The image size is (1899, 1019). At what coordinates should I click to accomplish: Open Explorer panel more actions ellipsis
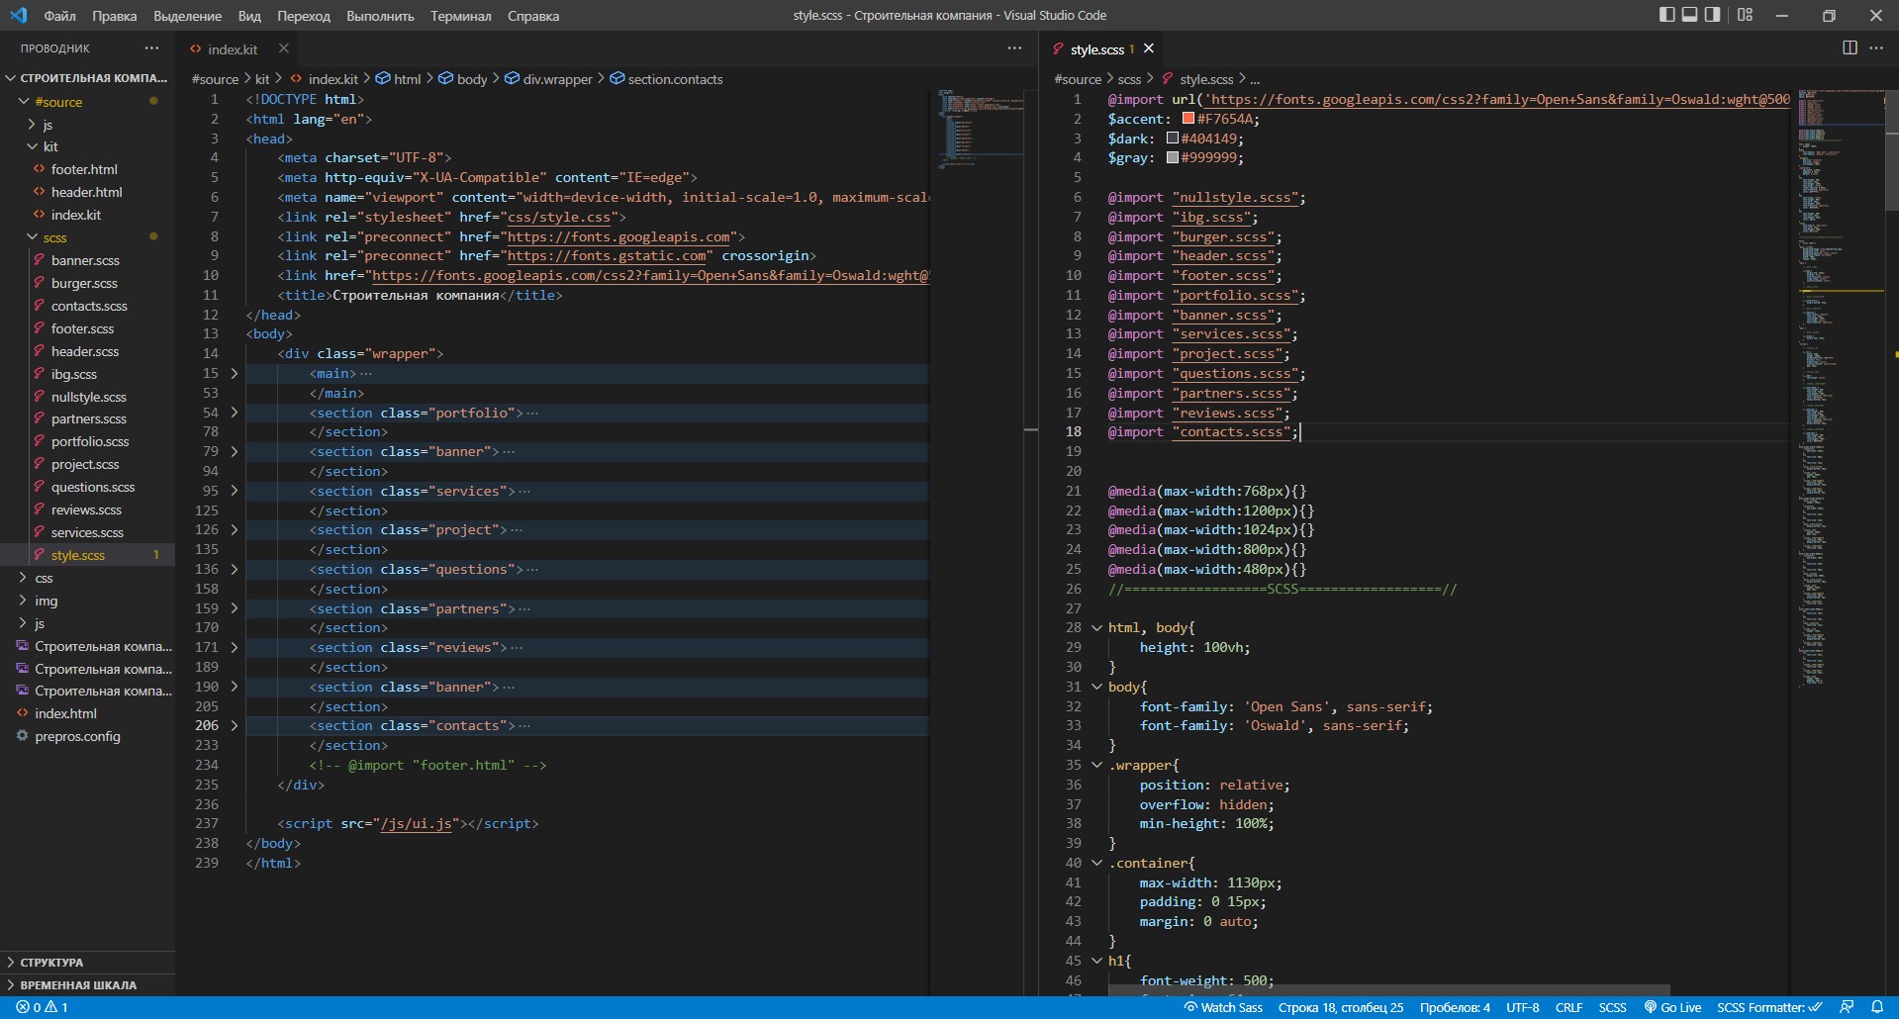pyautogui.click(x=151, y=47)
